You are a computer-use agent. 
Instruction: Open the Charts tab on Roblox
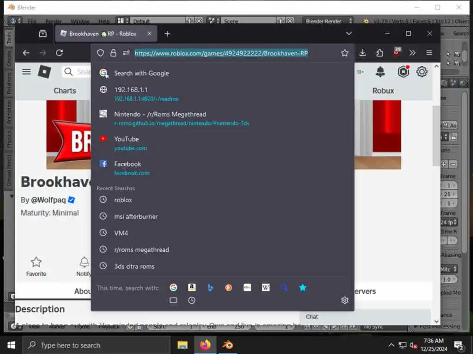coord(65,91)
